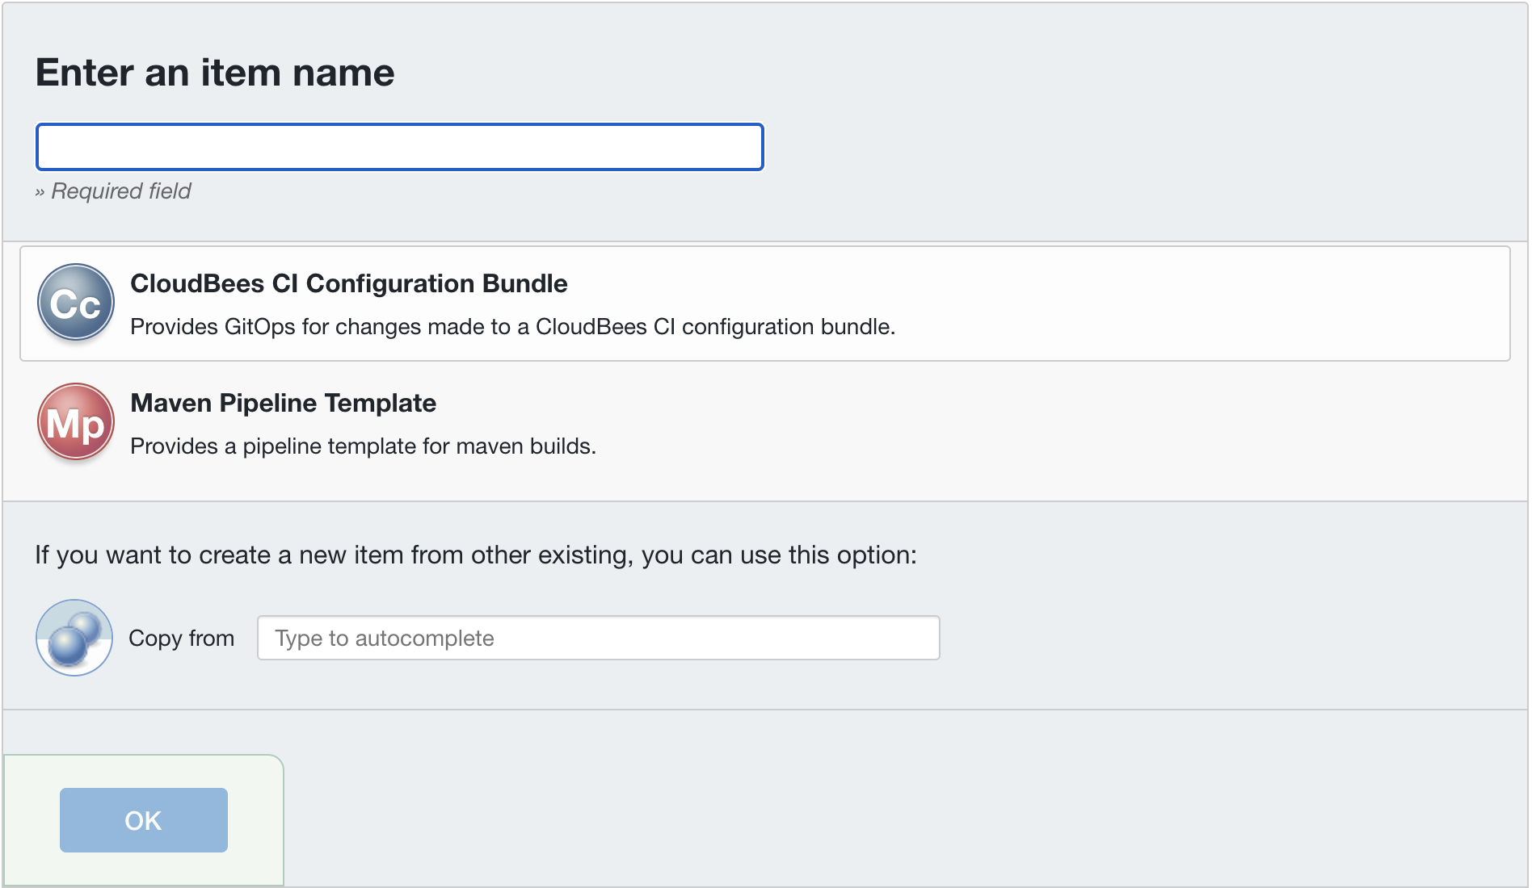Click the word 'GitOps' in the CloudBees description
Screen dimensions: 1532x888
pos(259,327)
